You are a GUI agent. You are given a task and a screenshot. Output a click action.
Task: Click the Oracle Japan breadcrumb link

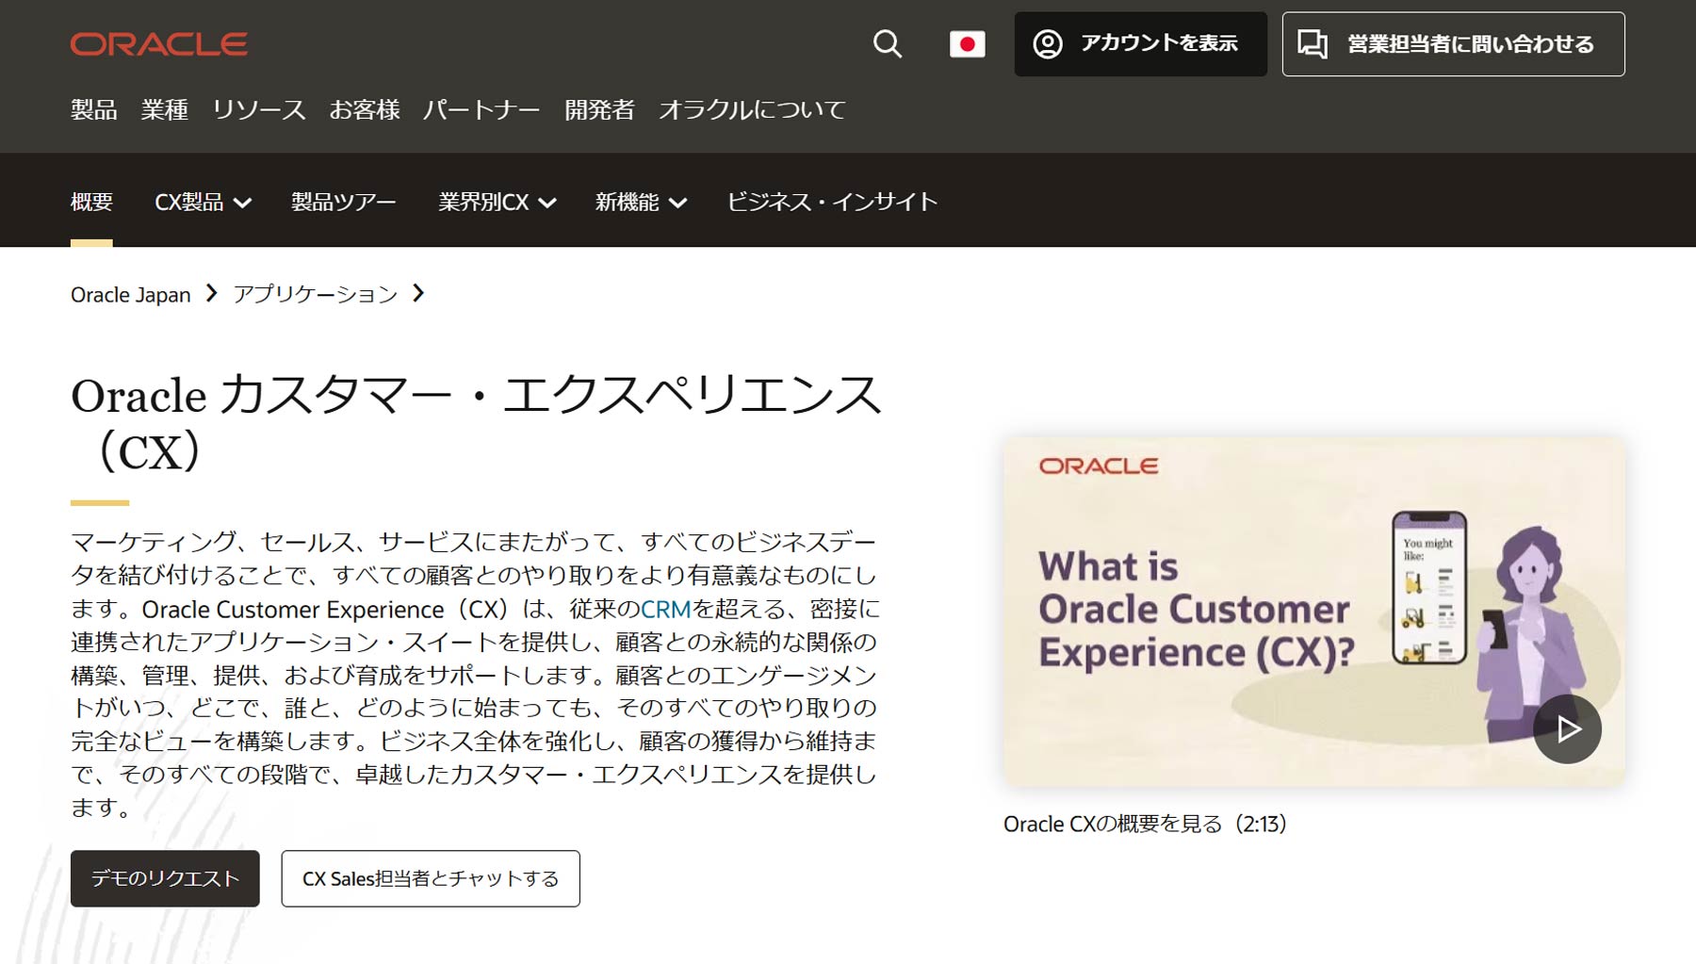click(x=131, y=295)
